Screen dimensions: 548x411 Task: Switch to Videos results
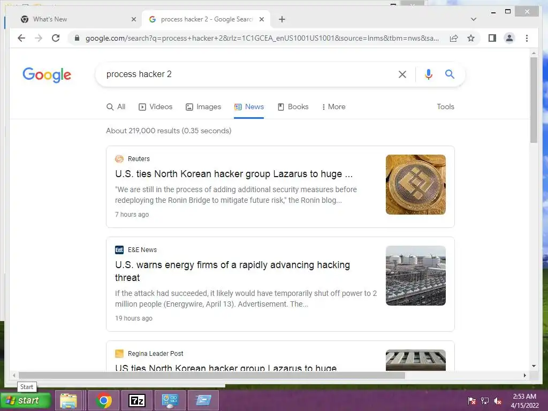click(x=156, y=106)
